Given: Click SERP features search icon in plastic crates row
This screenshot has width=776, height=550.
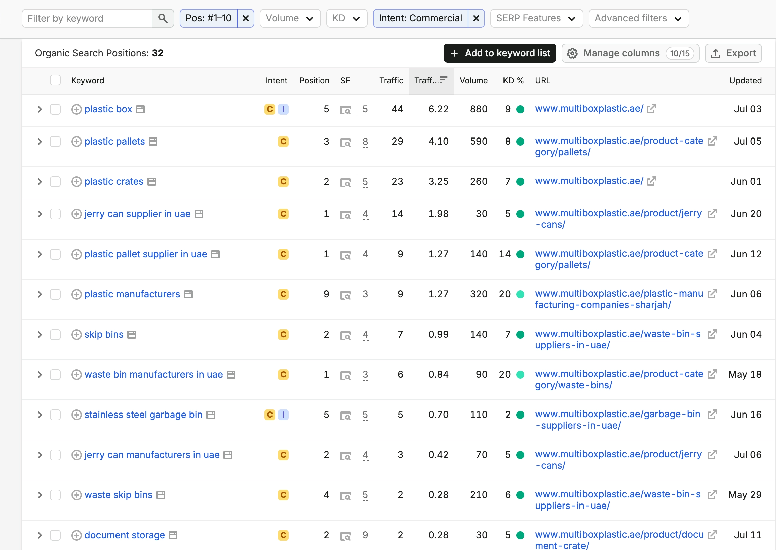Looking at the screenshot, I should coord(345,183).
